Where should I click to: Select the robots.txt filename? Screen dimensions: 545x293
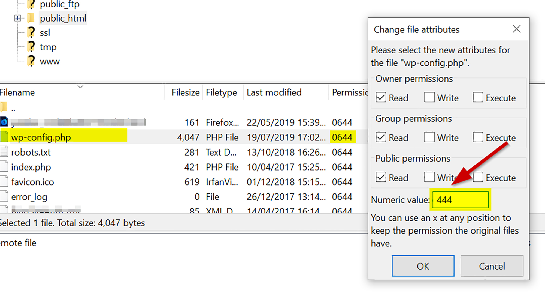(31, 152)
